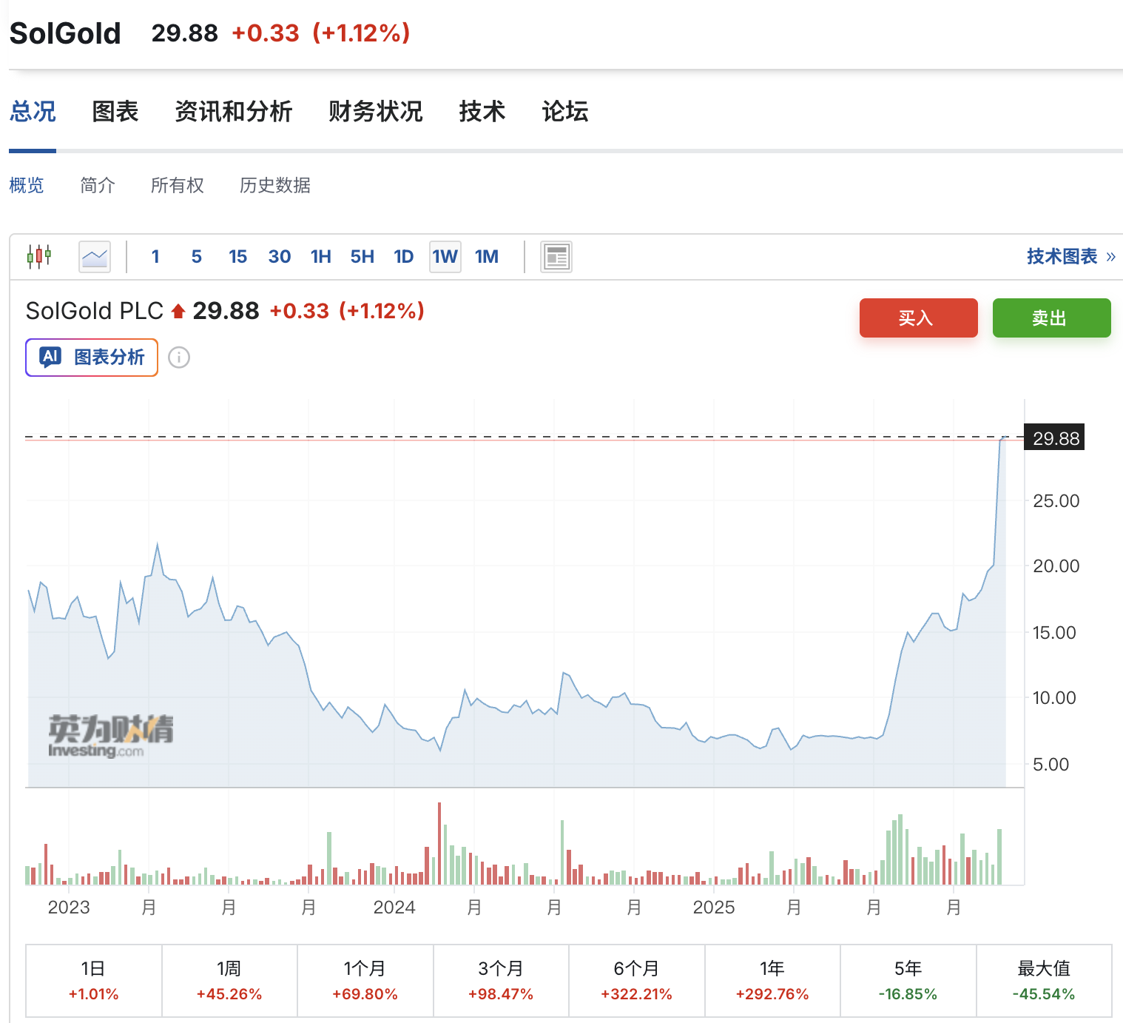The width and height of the screenshot is (1123, 1023).
Task: Click the green 卖出 button
Action: coord(1052,318)
